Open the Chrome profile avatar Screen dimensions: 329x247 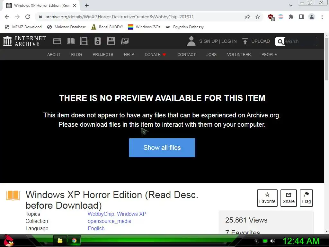coord(312,17)
